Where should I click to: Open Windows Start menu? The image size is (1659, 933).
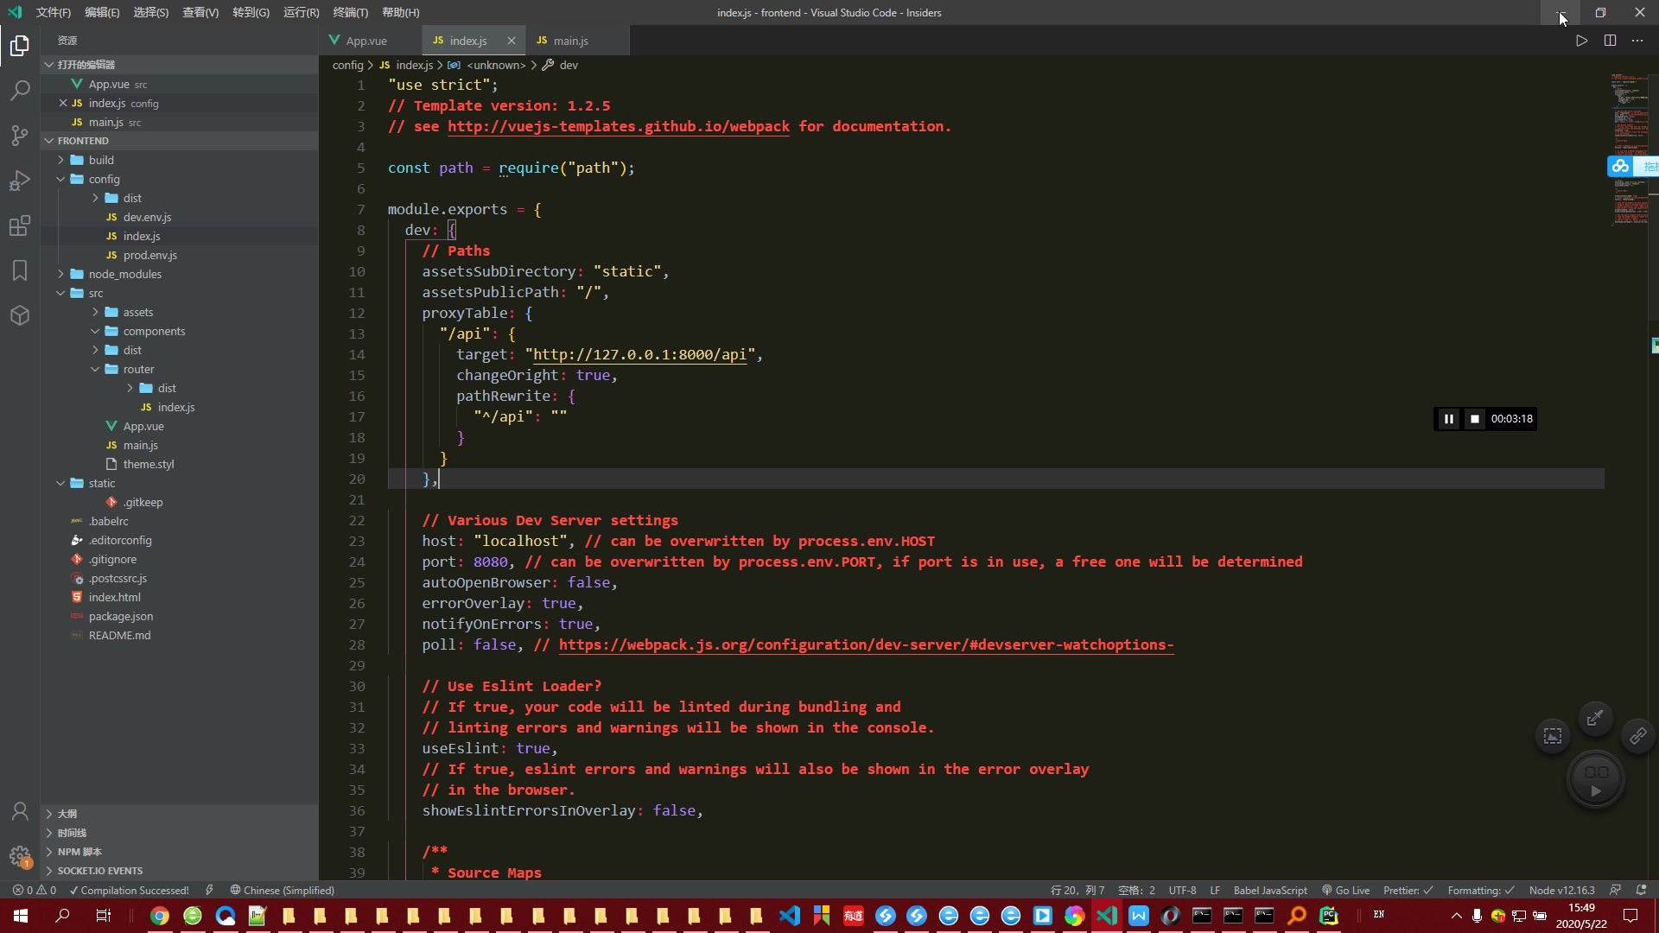coord(21,916)
